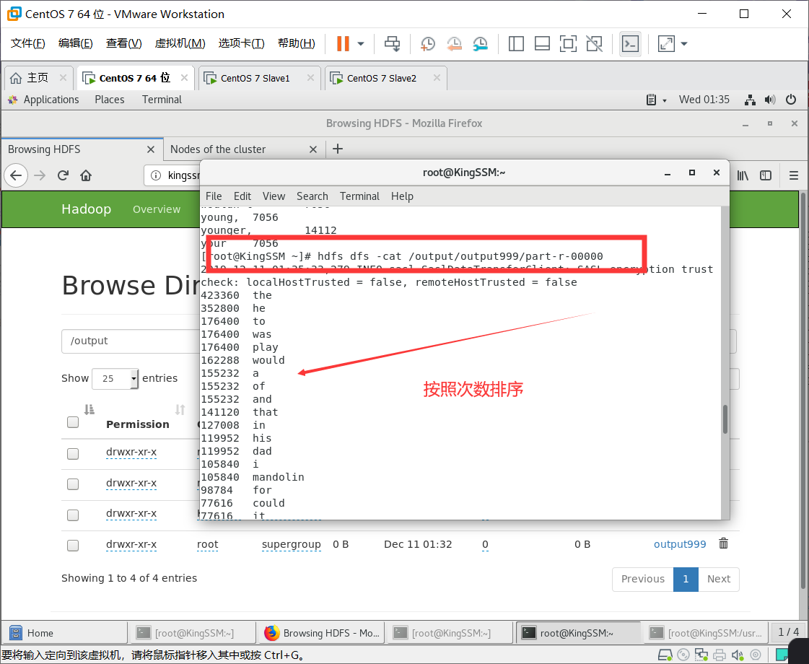The height and width of the screenshot is (664, 809).
Task: Delete output999 with the trash icon
Action: click(723, 543)
